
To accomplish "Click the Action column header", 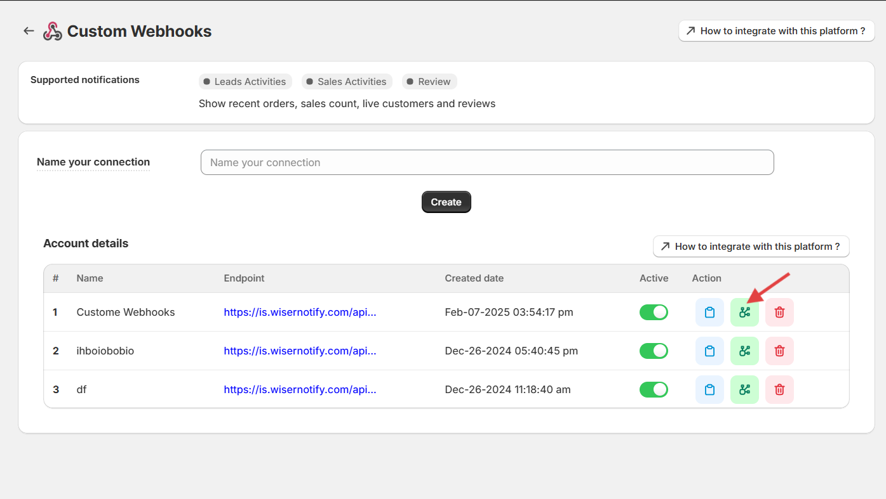I will click(706, 278).
